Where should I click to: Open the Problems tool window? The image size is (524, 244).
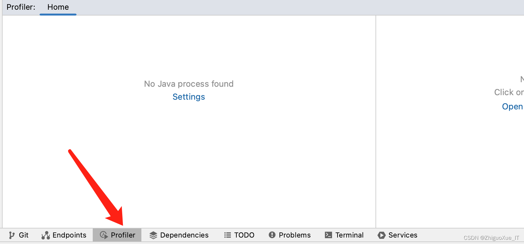click(x=290, y=235)
